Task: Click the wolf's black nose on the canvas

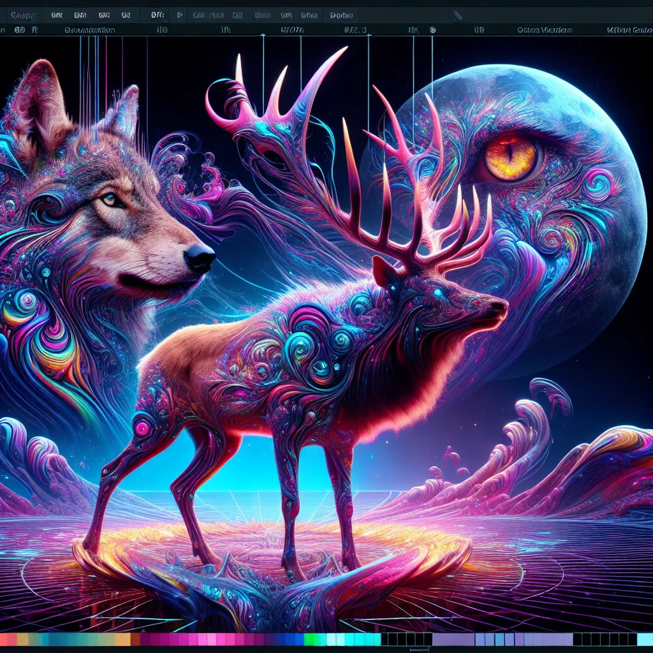Action: pyautogui.click(x=200, y=256)
